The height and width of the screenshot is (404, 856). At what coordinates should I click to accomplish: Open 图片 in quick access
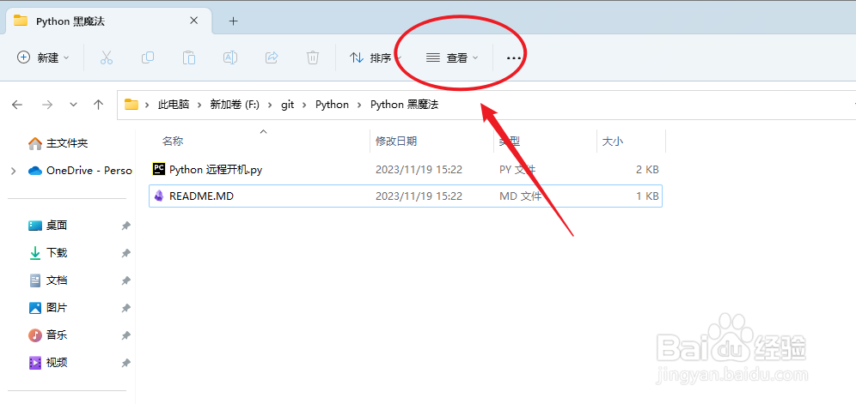(x=57, y=307)
